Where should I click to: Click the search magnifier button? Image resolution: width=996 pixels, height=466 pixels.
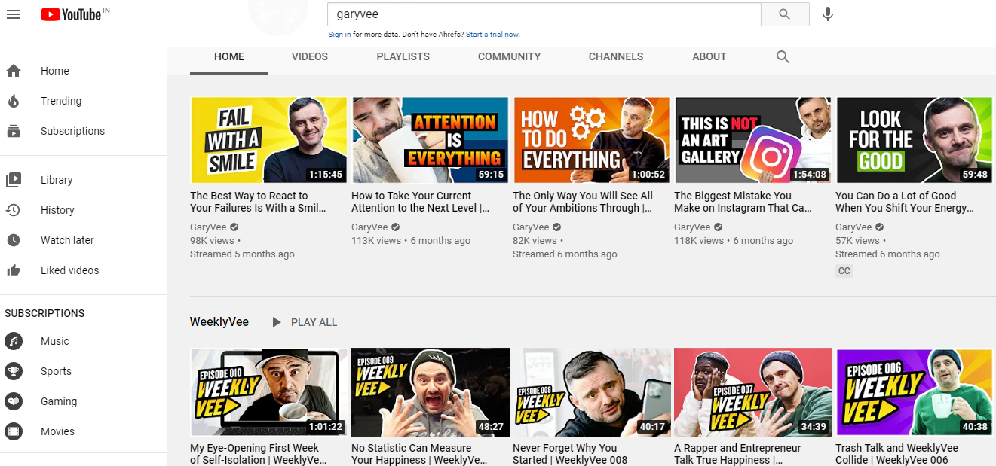point(785,14)
